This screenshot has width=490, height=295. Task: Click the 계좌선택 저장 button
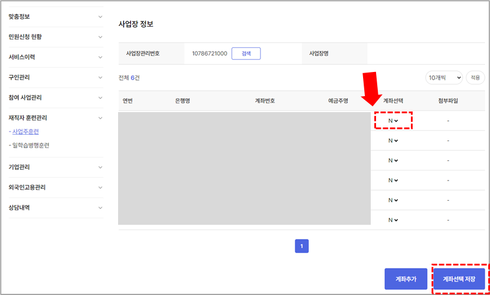(x=459, y=278)
